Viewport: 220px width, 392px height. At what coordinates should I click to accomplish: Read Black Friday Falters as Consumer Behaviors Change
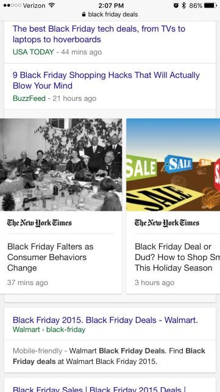coord(51,257)
